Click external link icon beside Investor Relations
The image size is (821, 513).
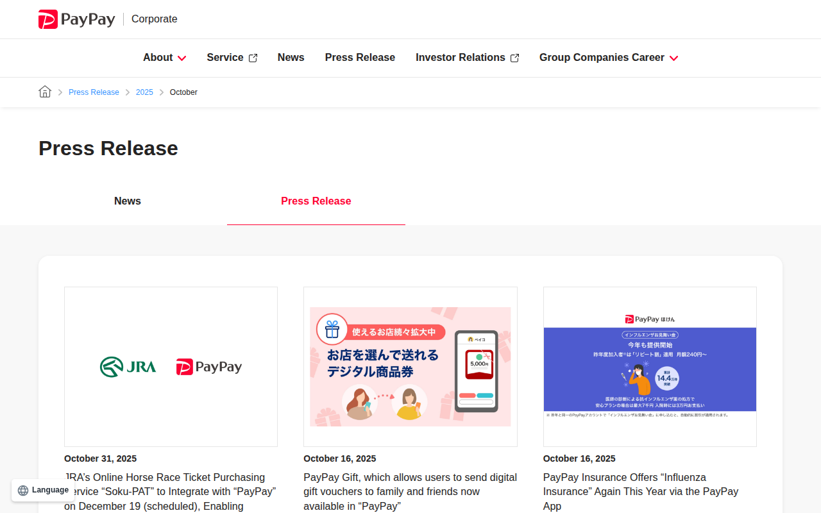tap(514, 58)
